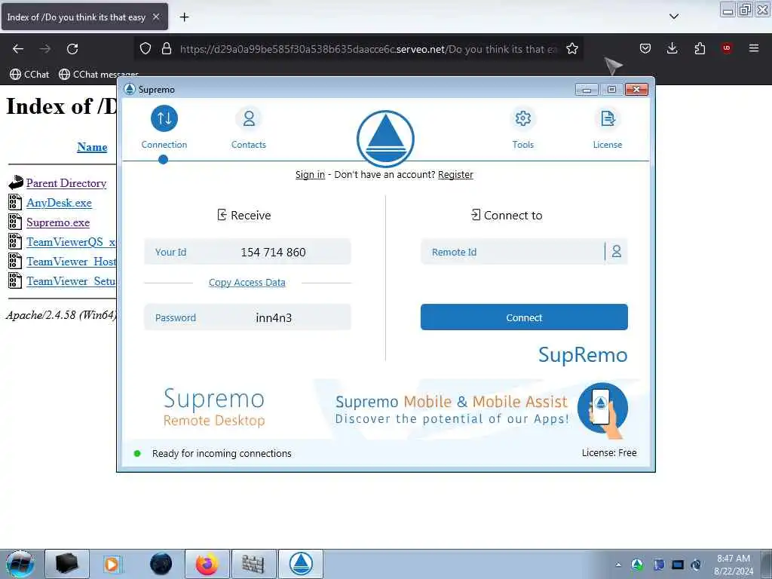Click the TeamViewer_Host file link
Viewport: 772px width, 579px height.
pyautogui.click(x=72, y=262)
